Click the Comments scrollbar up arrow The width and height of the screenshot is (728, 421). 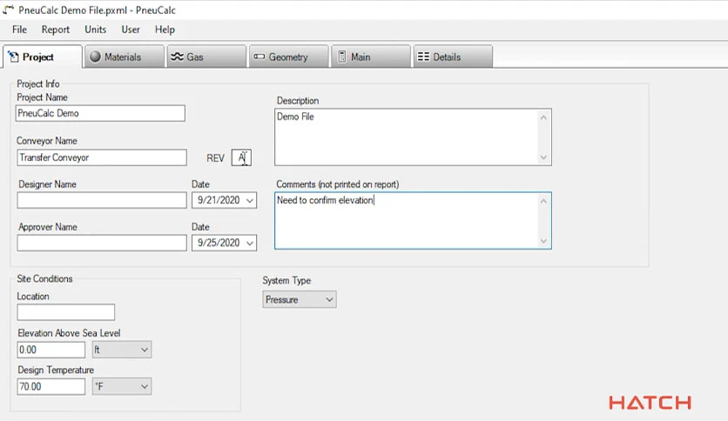pyautogui.click(x=543, y=201)
